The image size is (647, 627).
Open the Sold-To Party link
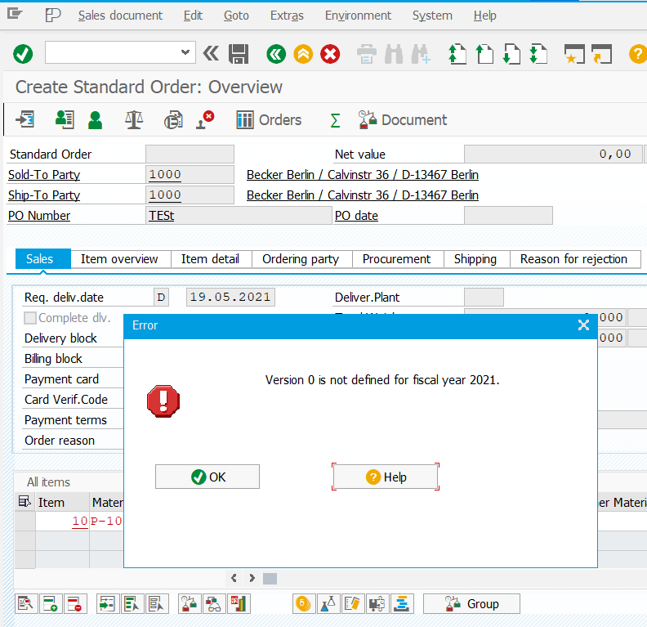(44, 175)
